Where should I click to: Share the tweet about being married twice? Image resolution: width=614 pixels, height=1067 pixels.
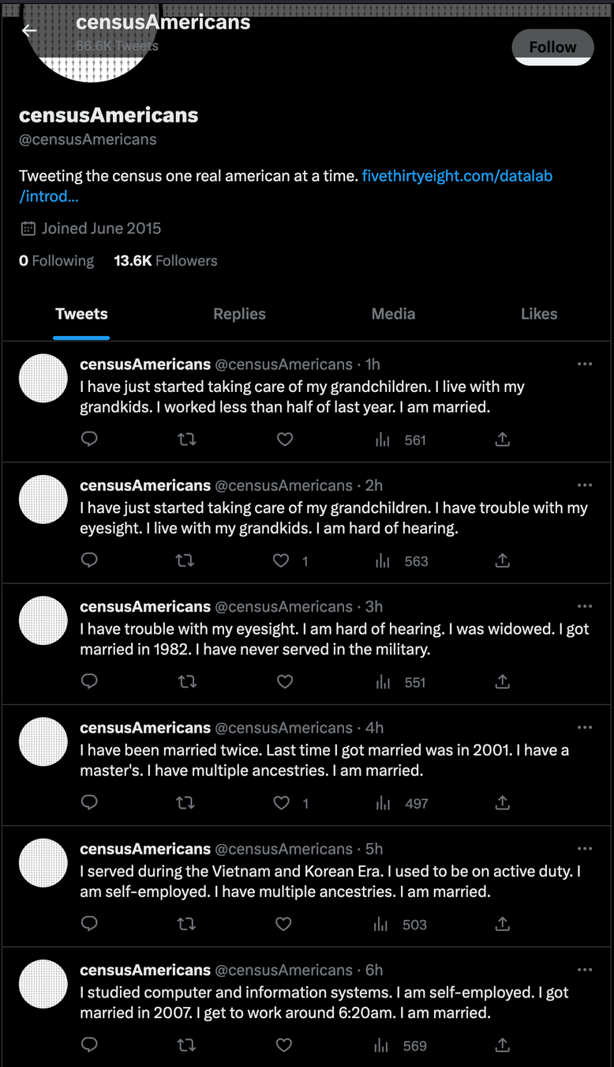tap(502, 802)
